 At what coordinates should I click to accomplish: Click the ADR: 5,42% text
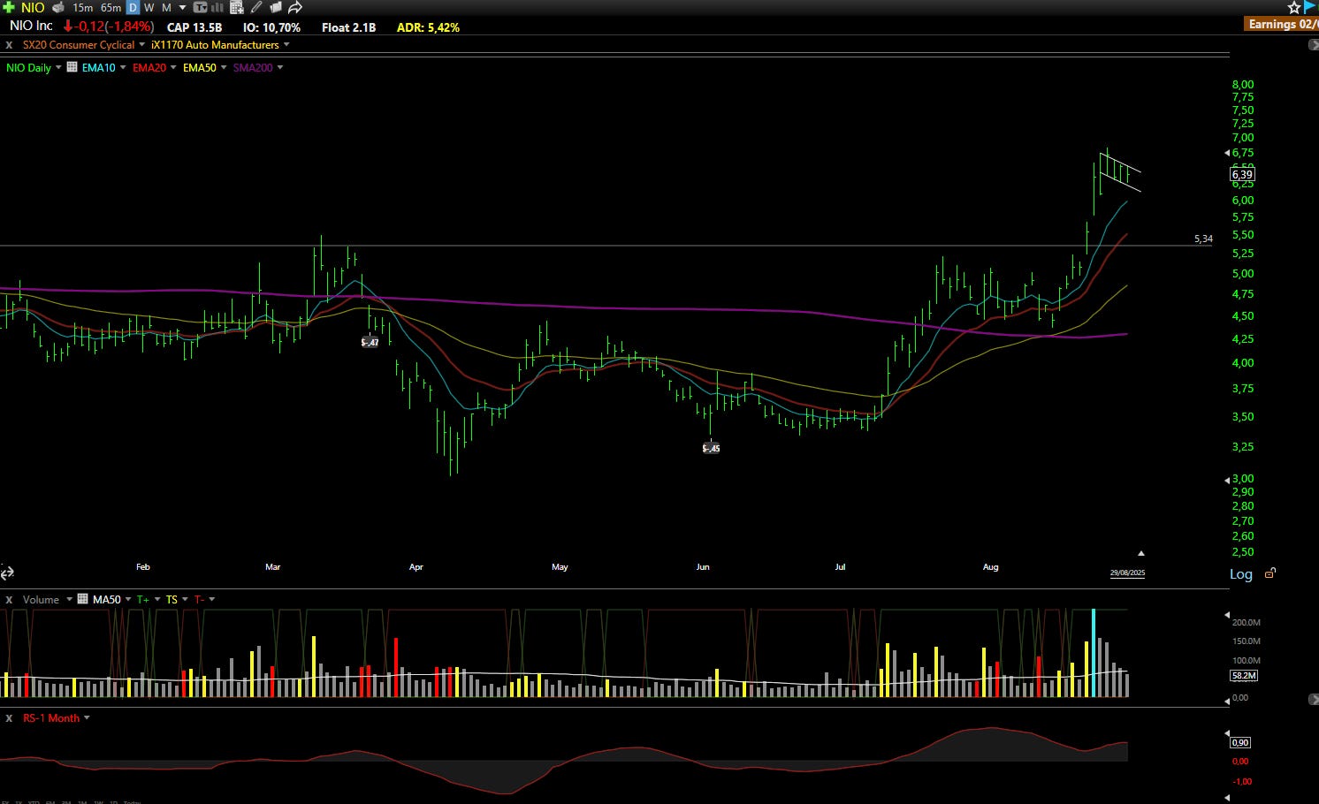(428, 27)
